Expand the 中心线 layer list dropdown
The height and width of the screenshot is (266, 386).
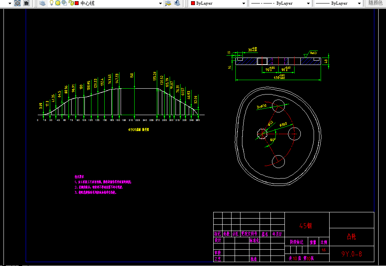tap(160, 3)
